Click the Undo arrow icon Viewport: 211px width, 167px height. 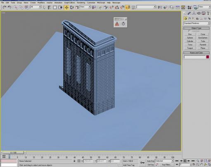point(5,7)
